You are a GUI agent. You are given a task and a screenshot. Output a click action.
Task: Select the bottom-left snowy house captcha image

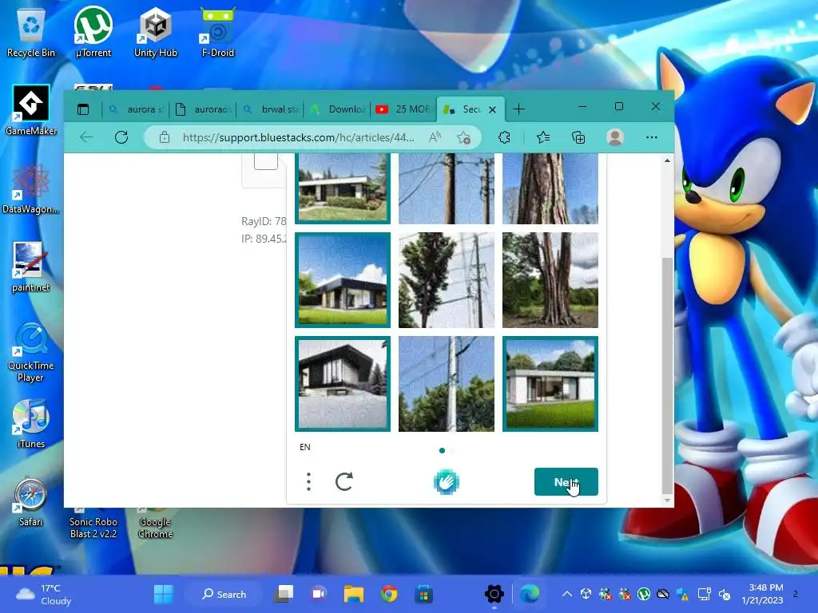[343, 384]
